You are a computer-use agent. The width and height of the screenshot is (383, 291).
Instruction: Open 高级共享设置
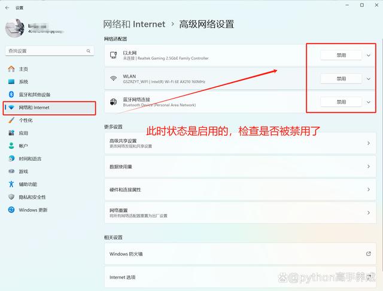click(240, 143)
